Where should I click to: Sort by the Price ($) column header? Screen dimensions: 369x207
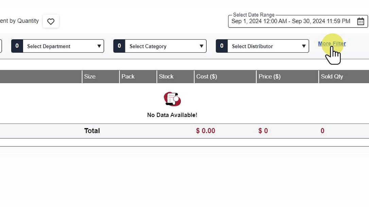(x=269, y=76)
